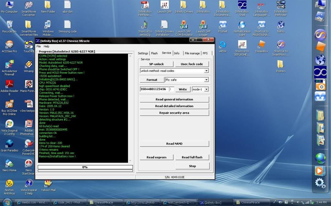Expand the unlock method: read codes dropdown
This screenshot has height=206, width=331.
(206, 71)
